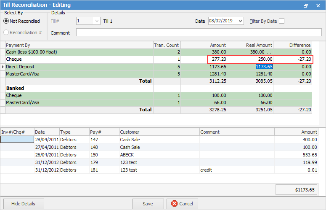Viewport: 326px width, 210px height.
Task: Close the Till Reconciliation window
Action: [x=318, y=5]
